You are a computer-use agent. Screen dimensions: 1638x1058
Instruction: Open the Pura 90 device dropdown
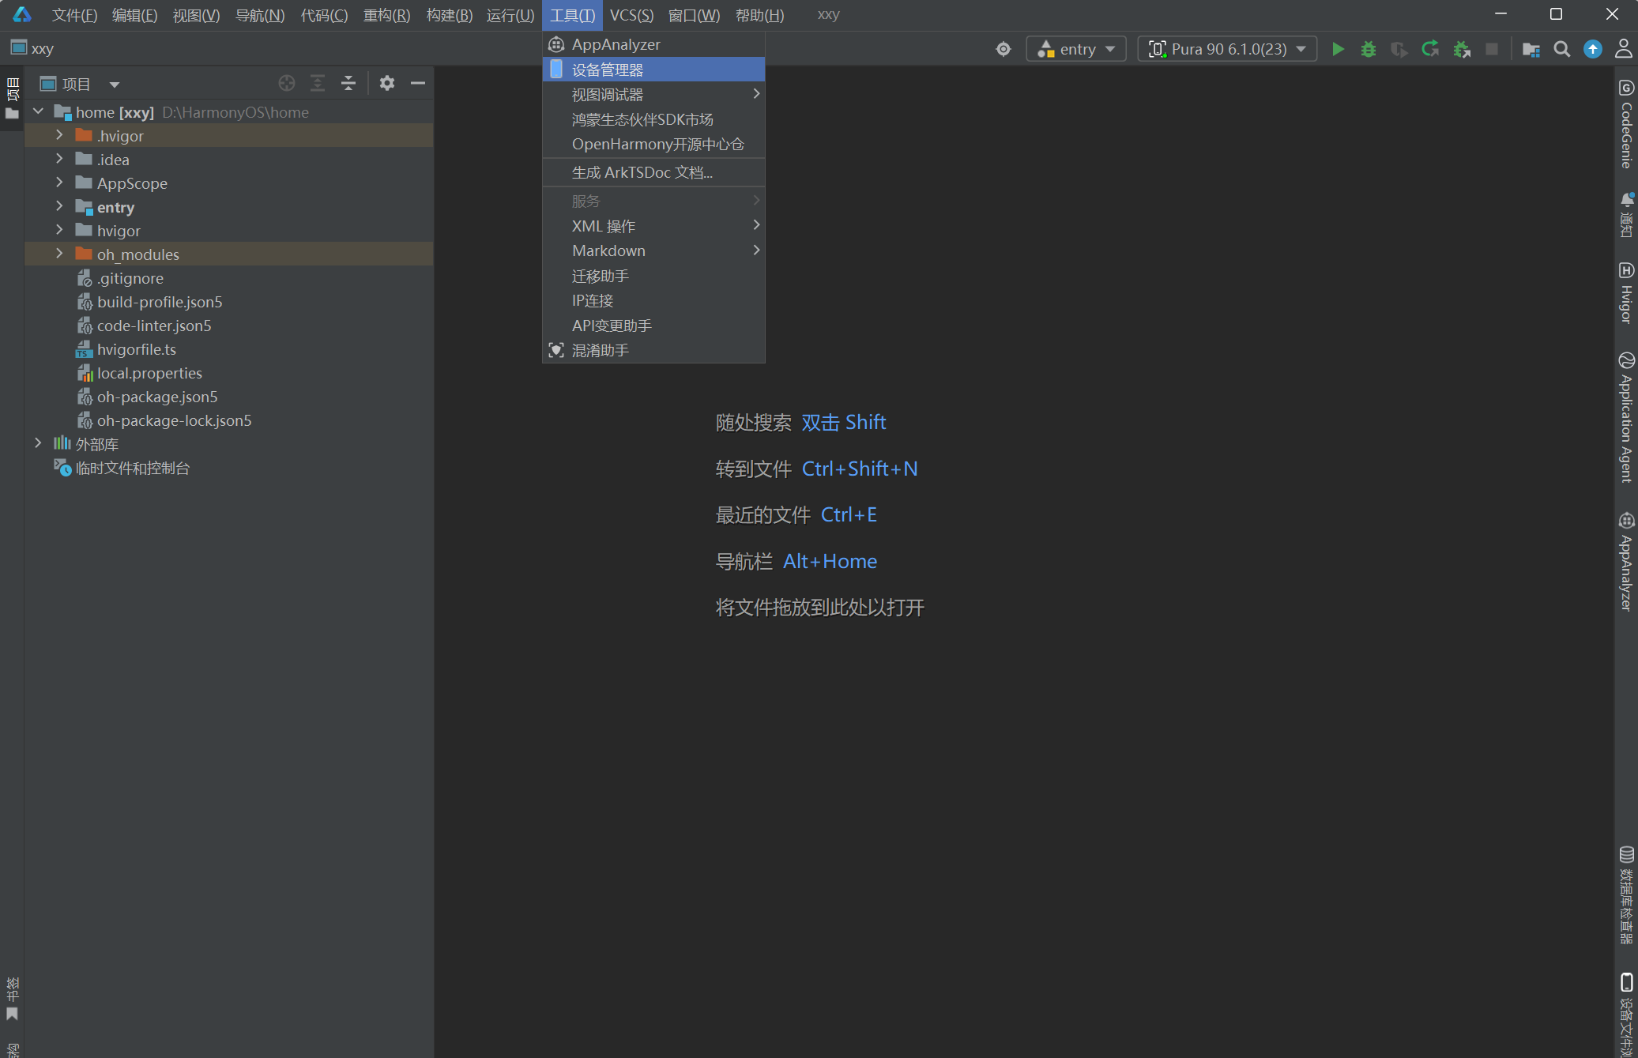coord(1227,49)
